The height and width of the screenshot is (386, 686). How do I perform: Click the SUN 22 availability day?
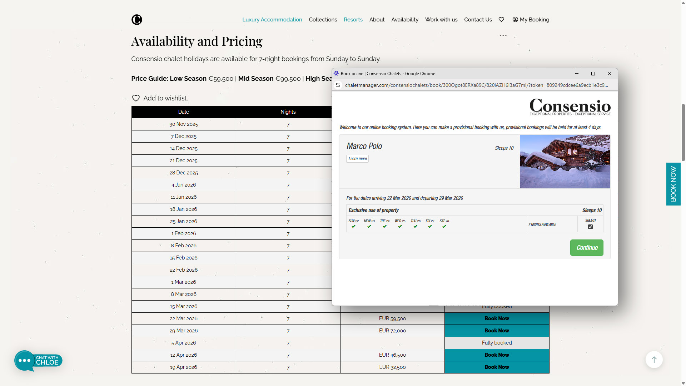tap(353, 224)
